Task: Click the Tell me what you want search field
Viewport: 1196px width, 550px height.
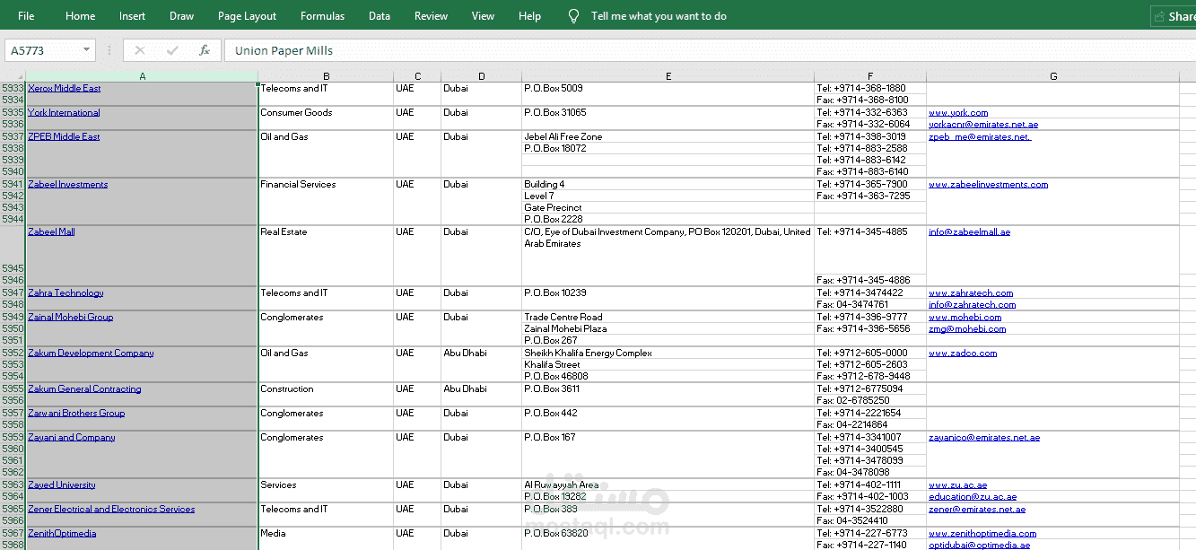Action: 659,16
